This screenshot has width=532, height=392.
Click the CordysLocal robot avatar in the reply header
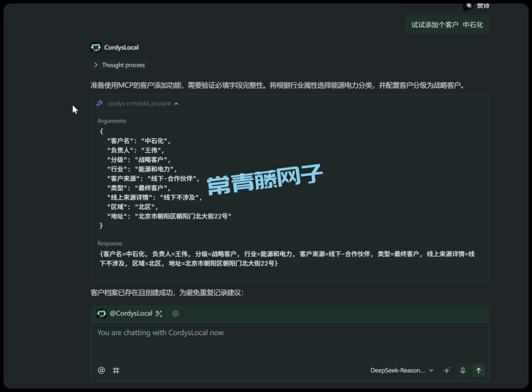[x=96, y=48]
